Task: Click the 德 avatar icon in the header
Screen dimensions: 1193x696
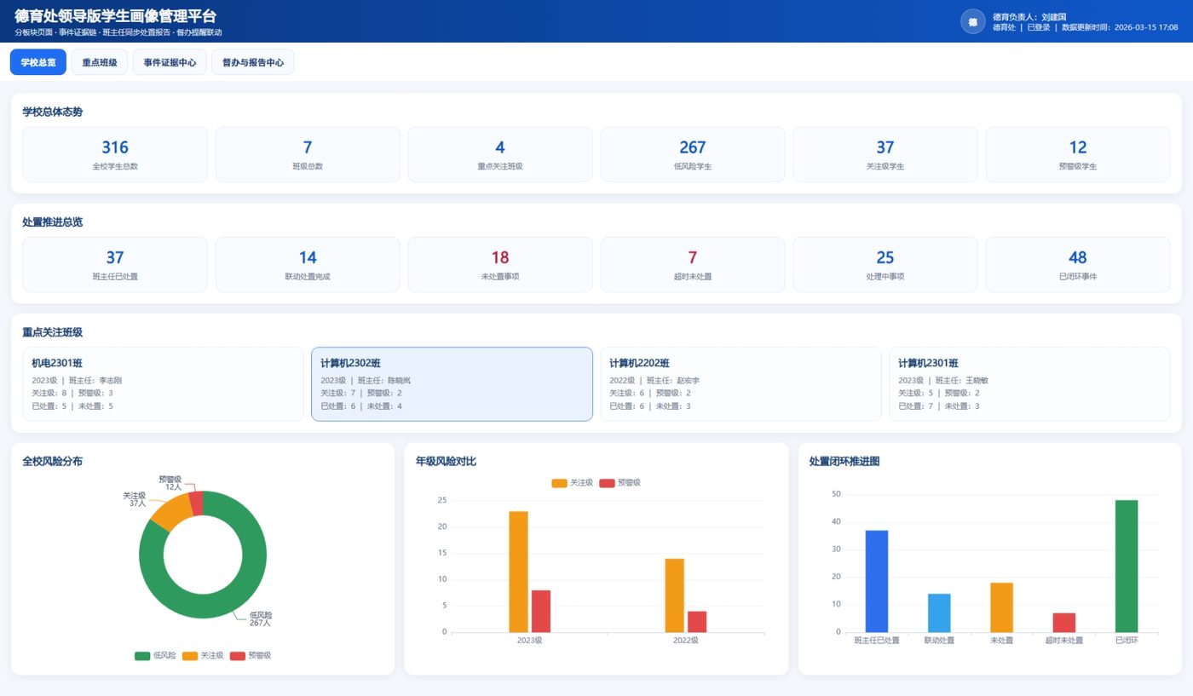Action: 972,21
